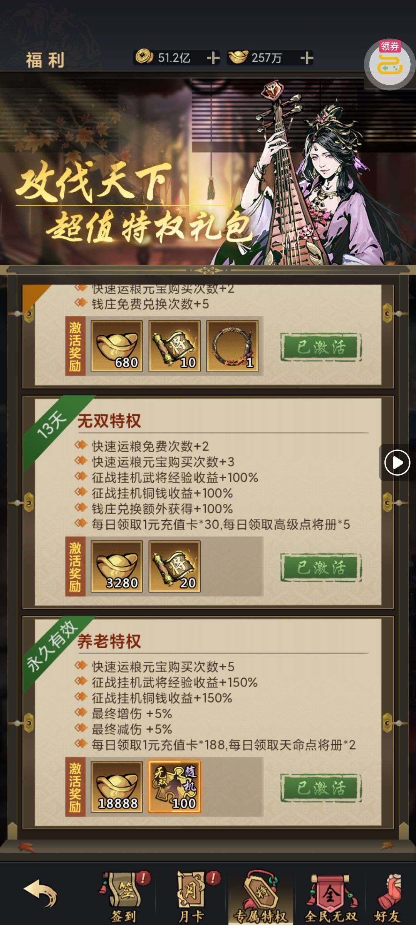Image resolution: width=416 pixels, height=925 pixels.
Task: Add copper coins with plus button
Action: tap(213, 58)
